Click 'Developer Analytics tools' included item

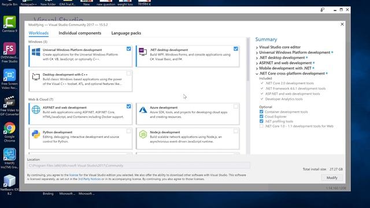pos(284,99)
